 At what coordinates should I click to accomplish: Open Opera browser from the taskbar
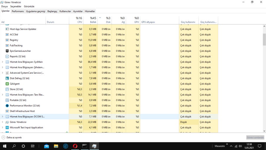pos(75,146)
